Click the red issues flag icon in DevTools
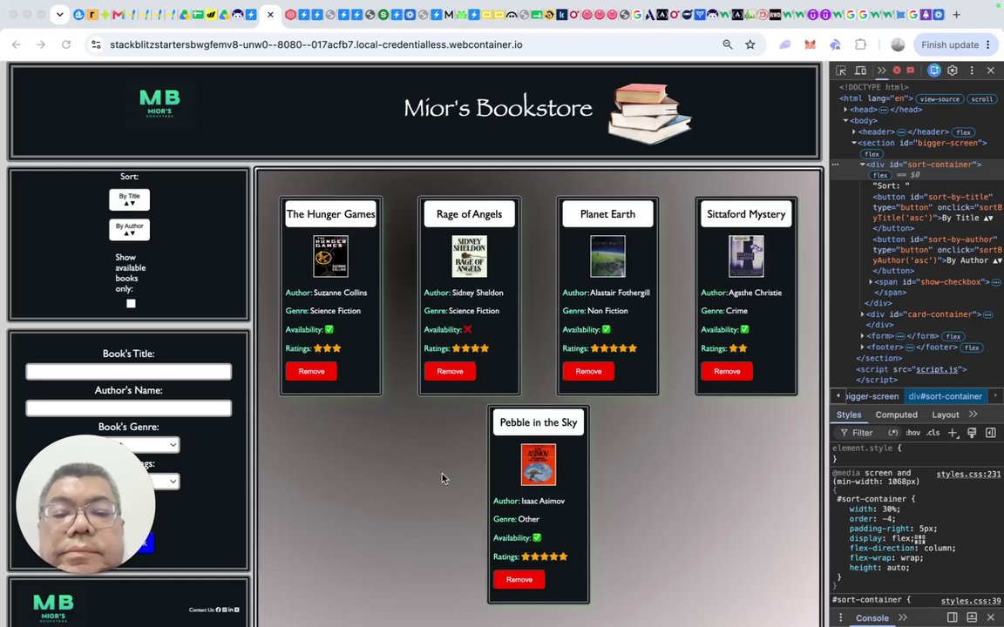Image resolution: width=1004 pixels, height=627 pixels. pos(911,71)
